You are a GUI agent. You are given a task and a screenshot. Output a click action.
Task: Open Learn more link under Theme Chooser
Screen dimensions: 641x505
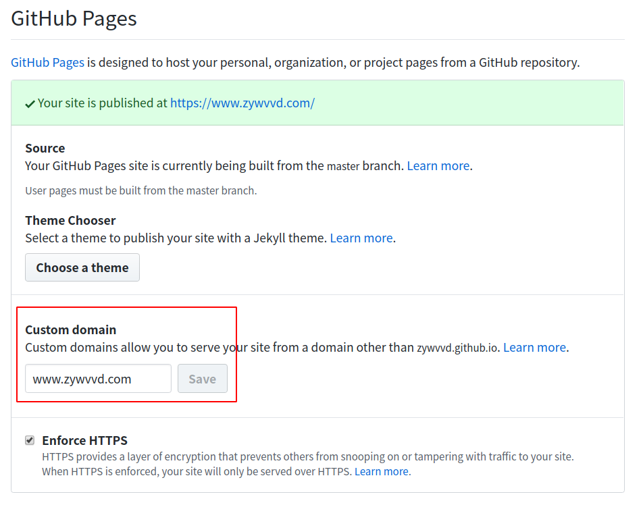(x=361, y=238)
